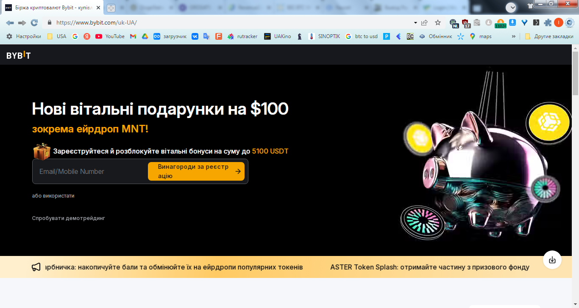Close the Bybit browser tab
This screenshot has width=579, height=308.
click(x=98, y=8)
